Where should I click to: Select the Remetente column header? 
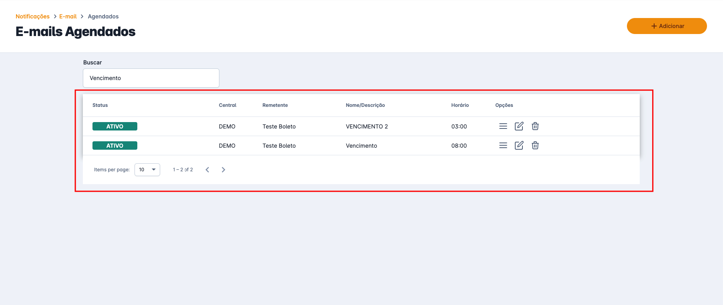[x=275, y=105]
